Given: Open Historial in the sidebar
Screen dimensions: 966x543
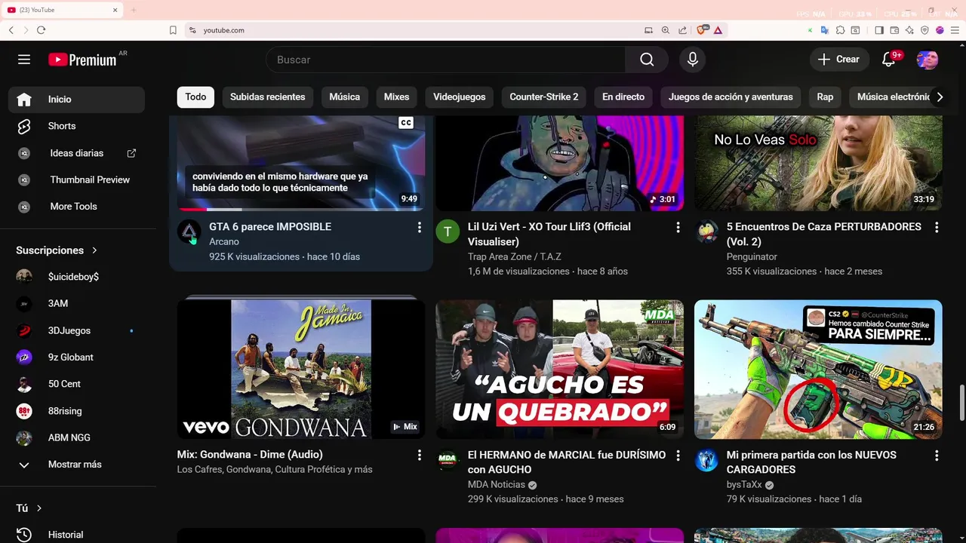Looking at the screenshot, I should 76,535.
